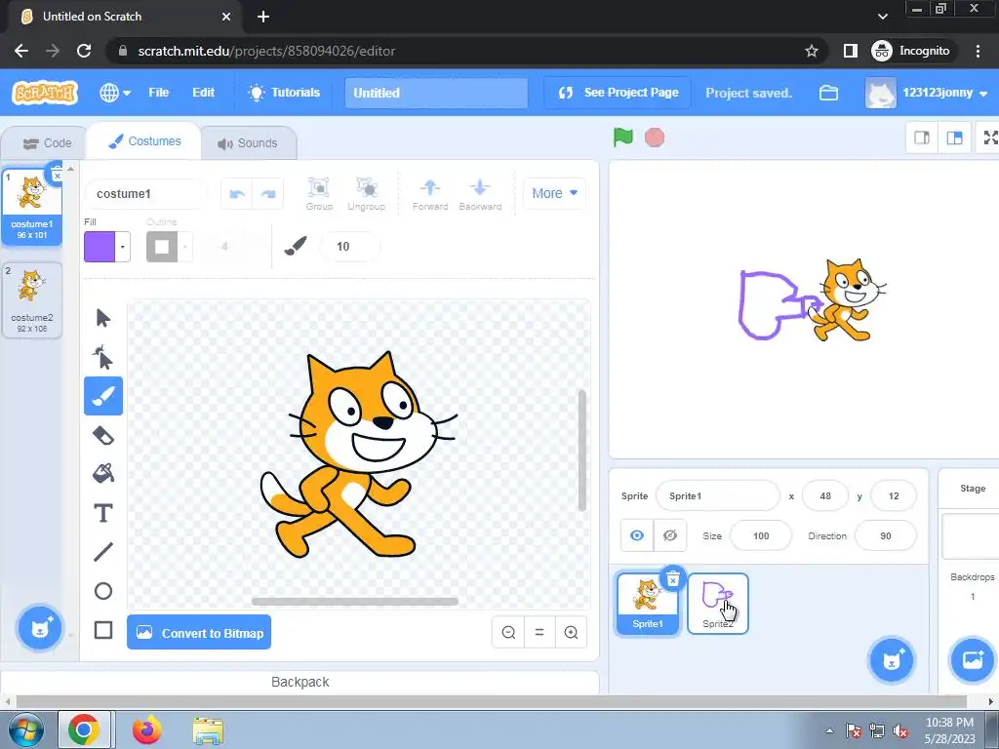Viewport: 999px width, 749px height.
Task: Show sprite with eye icon
Action: pos(637,535)
